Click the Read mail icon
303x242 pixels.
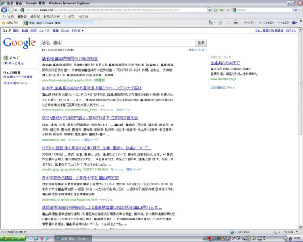pyautogui.click(x=229, y=23)
